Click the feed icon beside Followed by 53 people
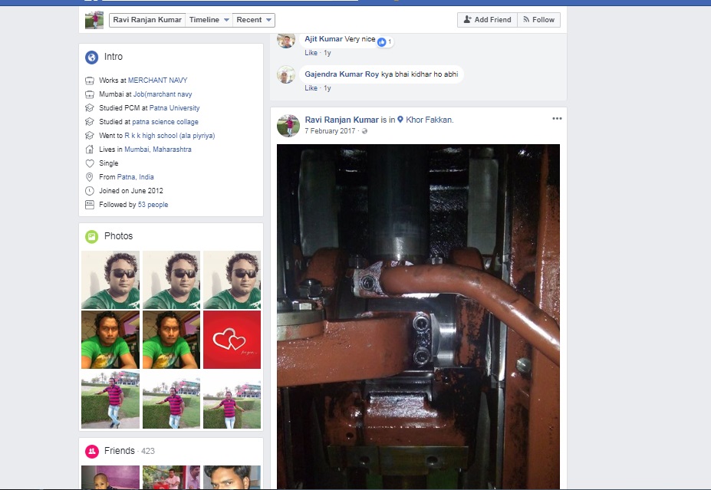Viewport: 711px width, 490px height. tap(90, 205)
